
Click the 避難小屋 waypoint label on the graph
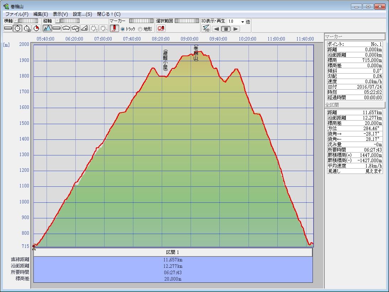pyautogui.click(x=165, y=60)
